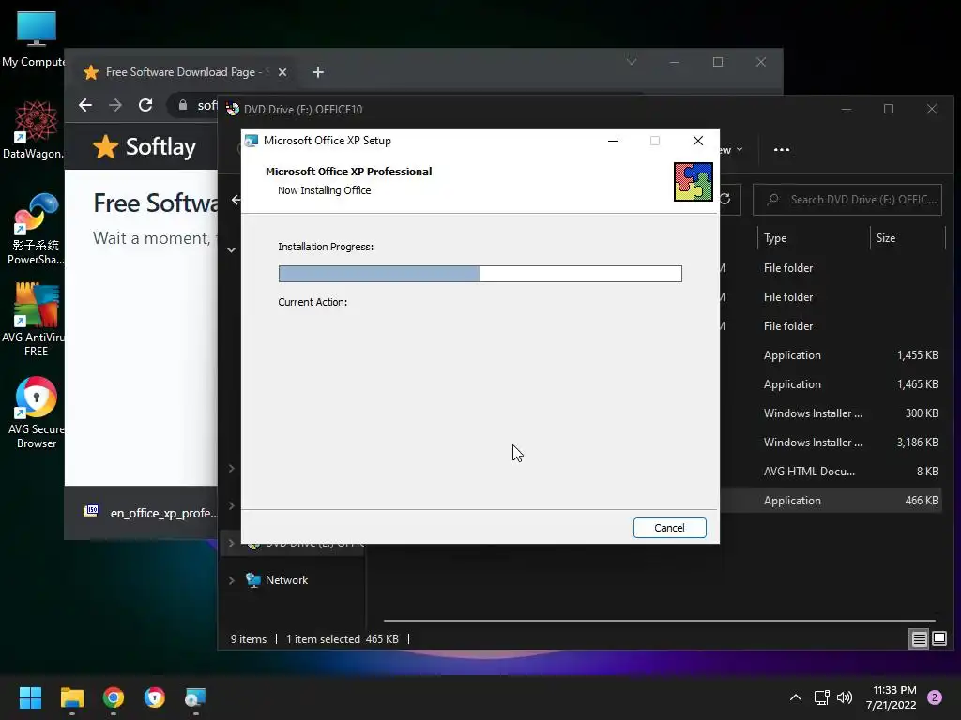The image size is (961, 720).
Task: Click the Search DVD Drive box
Action: coord(847,200)
